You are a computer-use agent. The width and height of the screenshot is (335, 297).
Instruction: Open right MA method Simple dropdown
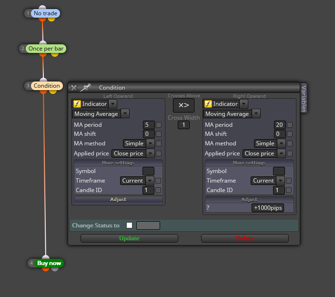[x=281, y=143]
